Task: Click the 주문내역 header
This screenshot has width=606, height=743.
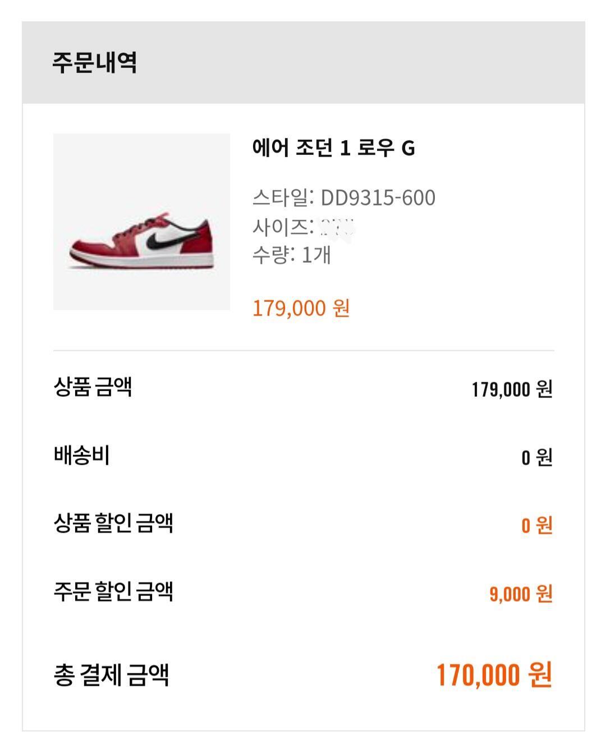Action: 95,62
